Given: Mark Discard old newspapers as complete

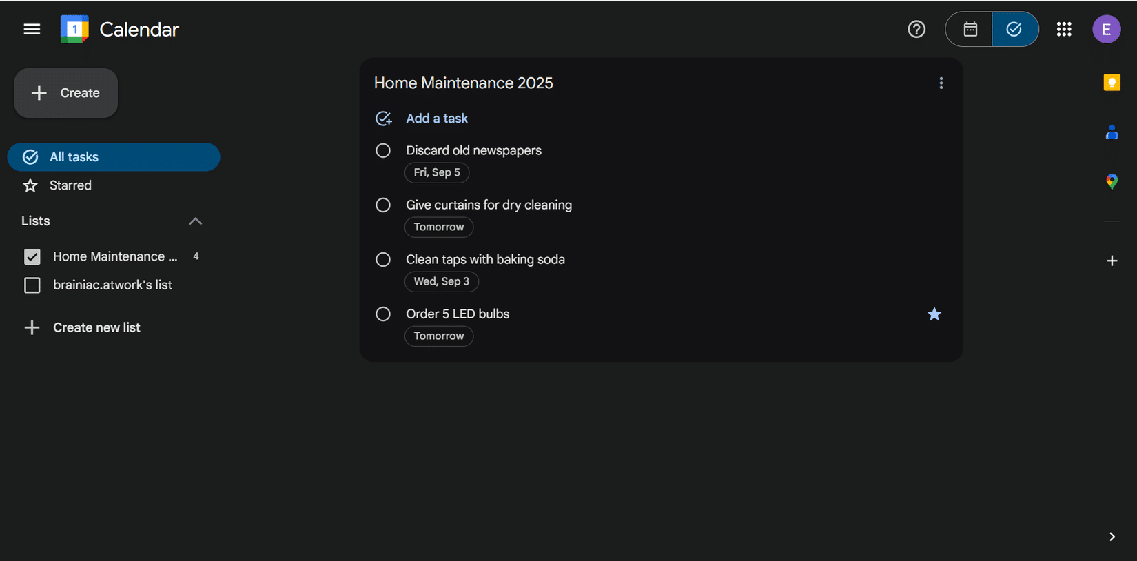Looking at the screenshot, I should 383,150.
